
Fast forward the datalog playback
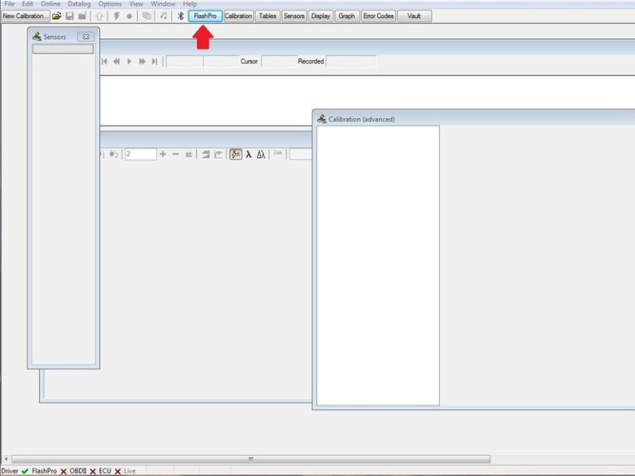click(142, 61)
